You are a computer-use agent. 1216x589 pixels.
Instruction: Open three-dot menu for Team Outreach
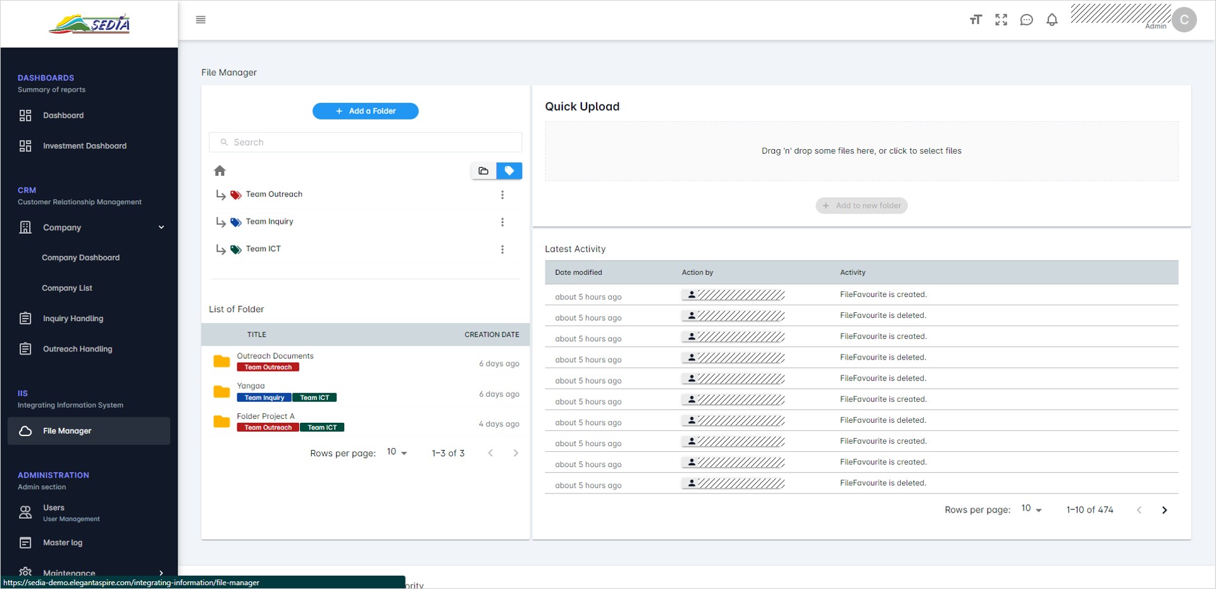(x=502, y=195)
